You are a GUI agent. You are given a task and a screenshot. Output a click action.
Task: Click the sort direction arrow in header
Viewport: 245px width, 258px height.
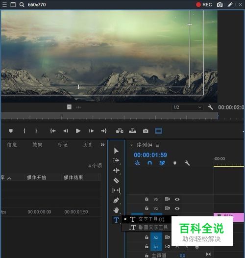pos(9,178)
